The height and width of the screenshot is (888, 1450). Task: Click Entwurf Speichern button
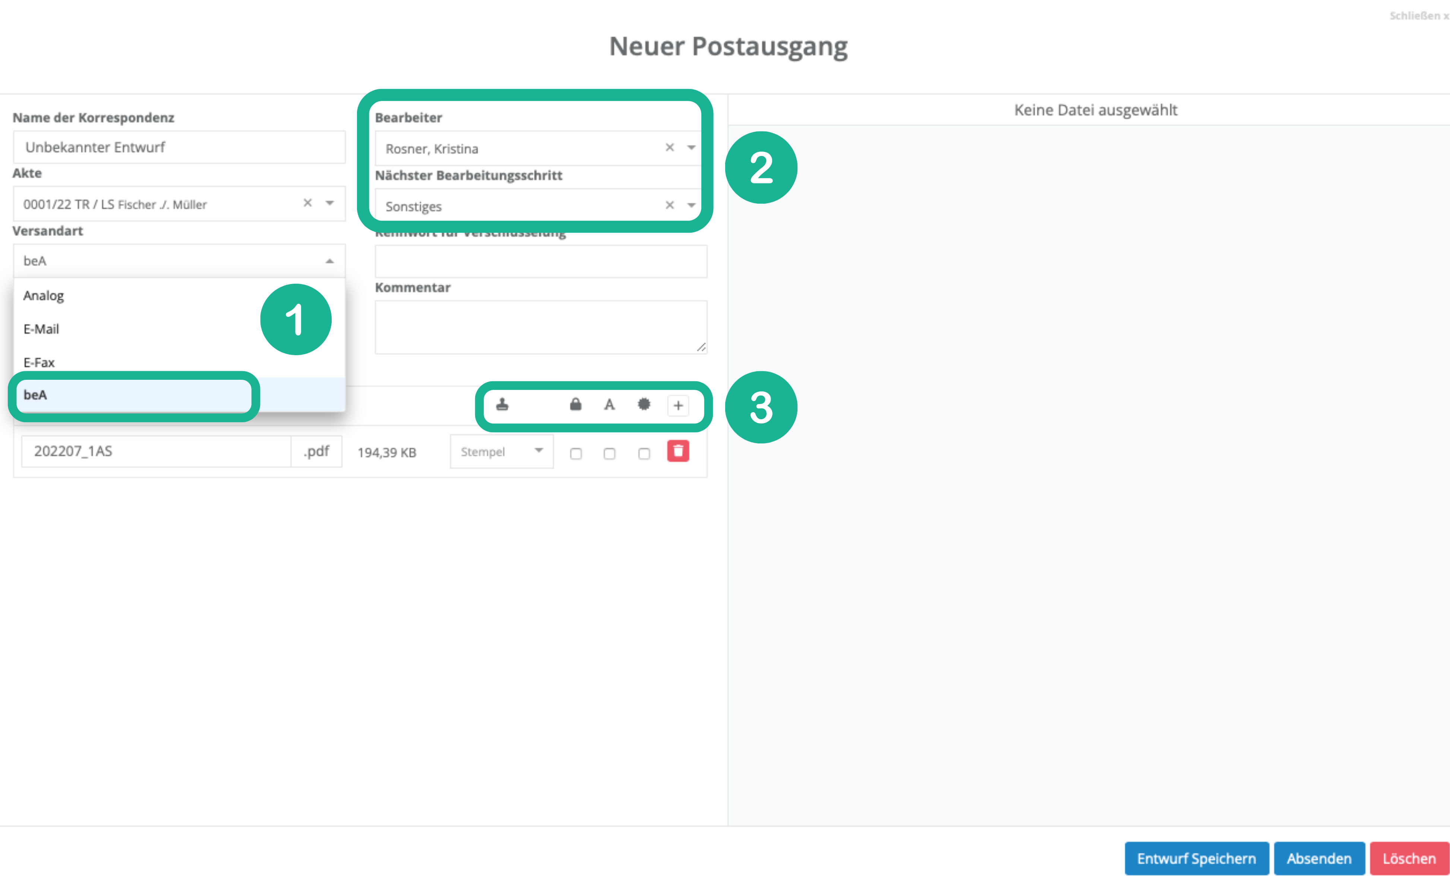point(1196,858)
